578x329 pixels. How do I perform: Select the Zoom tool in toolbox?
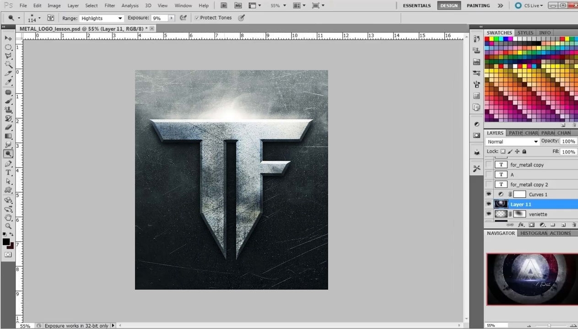(8, 226)
